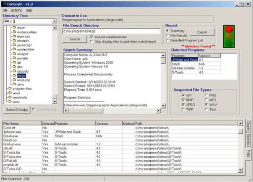Click the stego folder icon

tap(14, 75)
